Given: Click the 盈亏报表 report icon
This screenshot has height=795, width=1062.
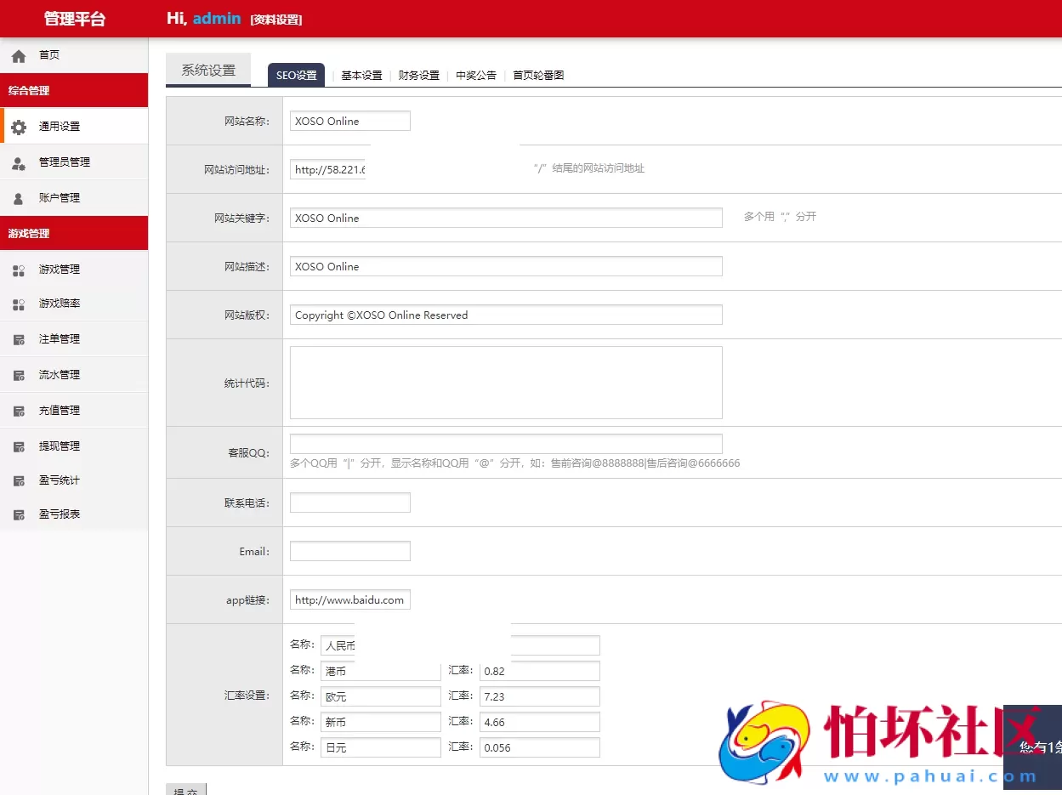Looking at the screenshot, I should [x=20, y=514].
